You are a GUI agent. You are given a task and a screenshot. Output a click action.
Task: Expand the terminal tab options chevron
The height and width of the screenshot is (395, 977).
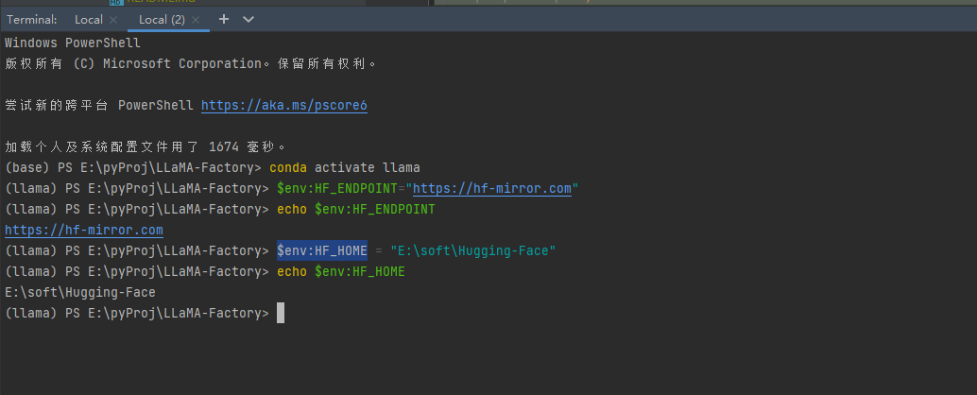(249, 19)
